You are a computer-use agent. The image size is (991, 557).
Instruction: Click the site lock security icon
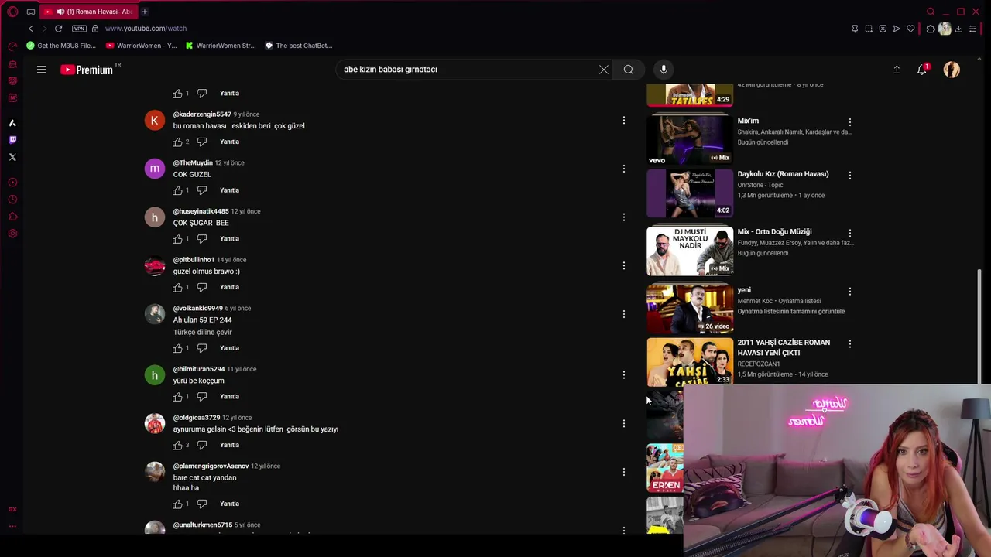95,29
